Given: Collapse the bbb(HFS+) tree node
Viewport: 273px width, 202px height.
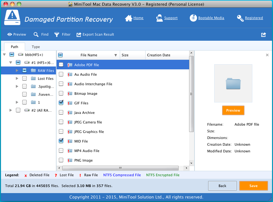Looking at the screenshot, I should [x=4, y=55].
